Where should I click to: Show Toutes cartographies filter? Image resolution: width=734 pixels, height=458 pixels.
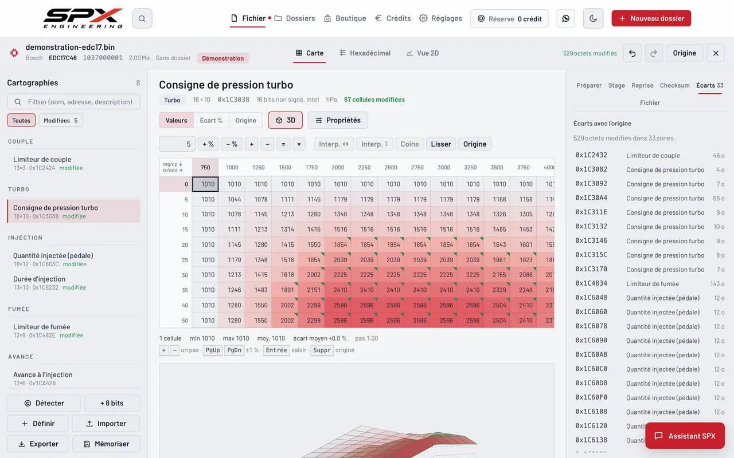click(21, 120)
